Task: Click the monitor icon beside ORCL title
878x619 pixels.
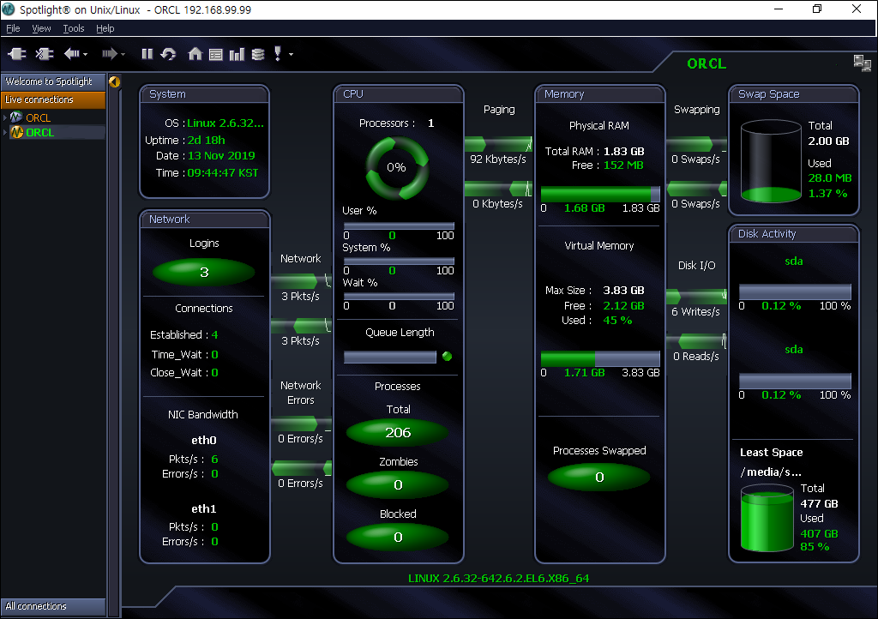Action: (862, 63)
